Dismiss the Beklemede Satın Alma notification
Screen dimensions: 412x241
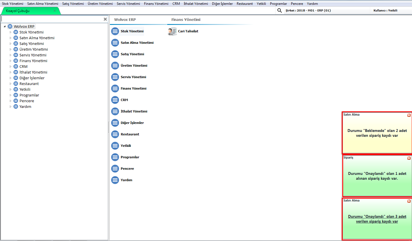pyautogui.click(x=409, y=115)
